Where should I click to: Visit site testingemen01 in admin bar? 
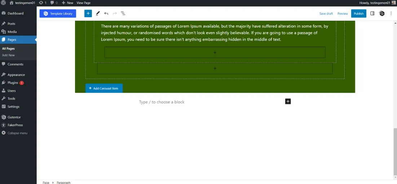[22, 3]
